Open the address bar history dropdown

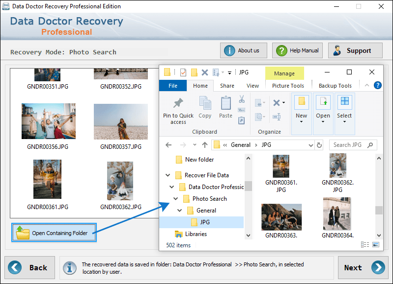[x=311, y=145]
